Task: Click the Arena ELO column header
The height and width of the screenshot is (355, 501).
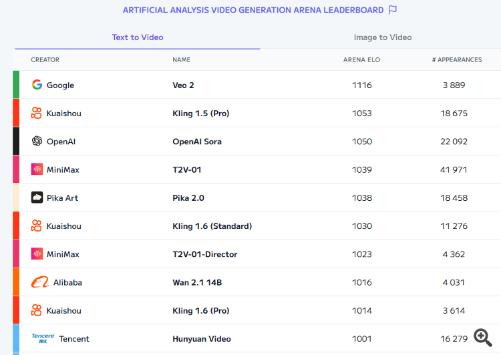Action: [x=361, y=60]
